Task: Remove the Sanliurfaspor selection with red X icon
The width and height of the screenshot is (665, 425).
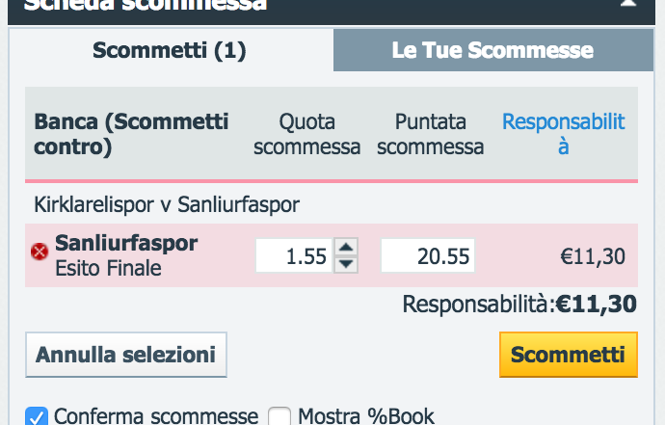Action: click(x=40, y=252)
